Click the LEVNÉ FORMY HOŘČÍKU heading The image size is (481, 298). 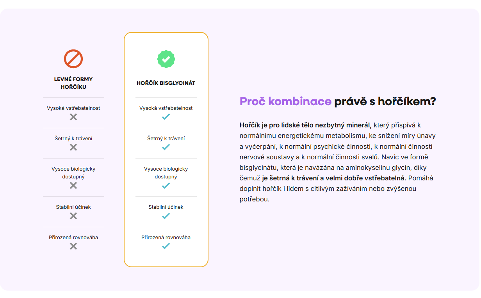[x=73, y=83]
